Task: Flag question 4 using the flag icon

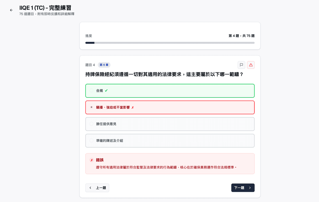Action: click(x=241, y=65)
